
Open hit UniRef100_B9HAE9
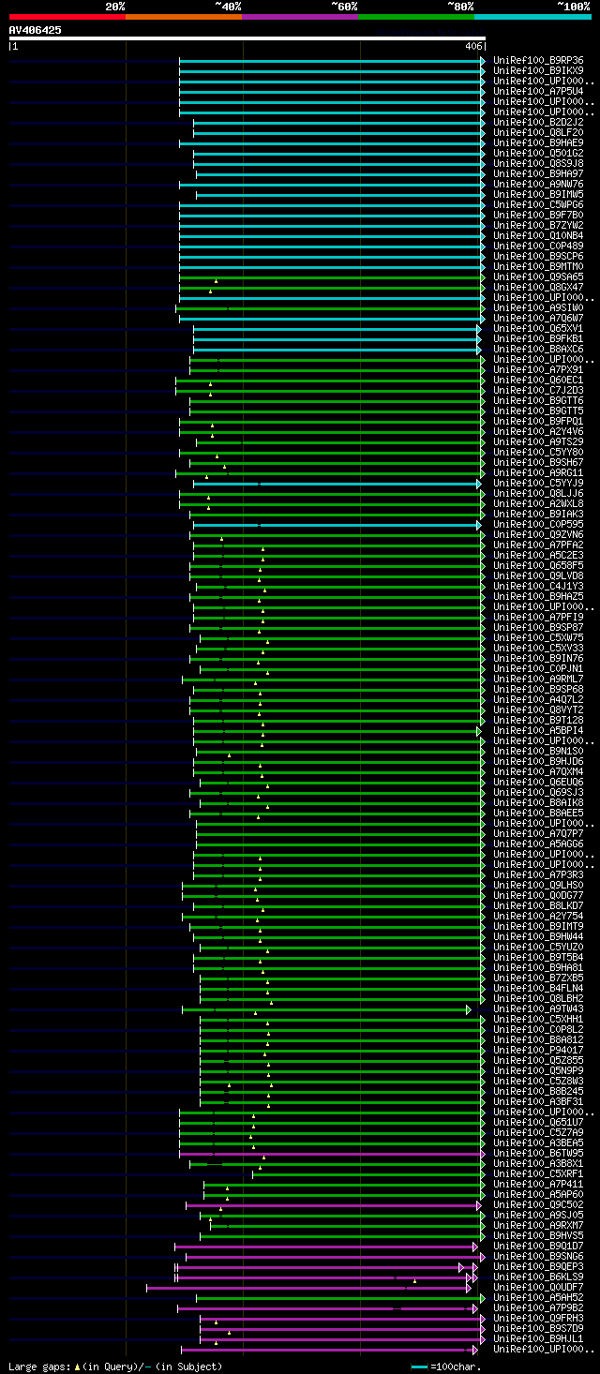click(x=538, y=142)
